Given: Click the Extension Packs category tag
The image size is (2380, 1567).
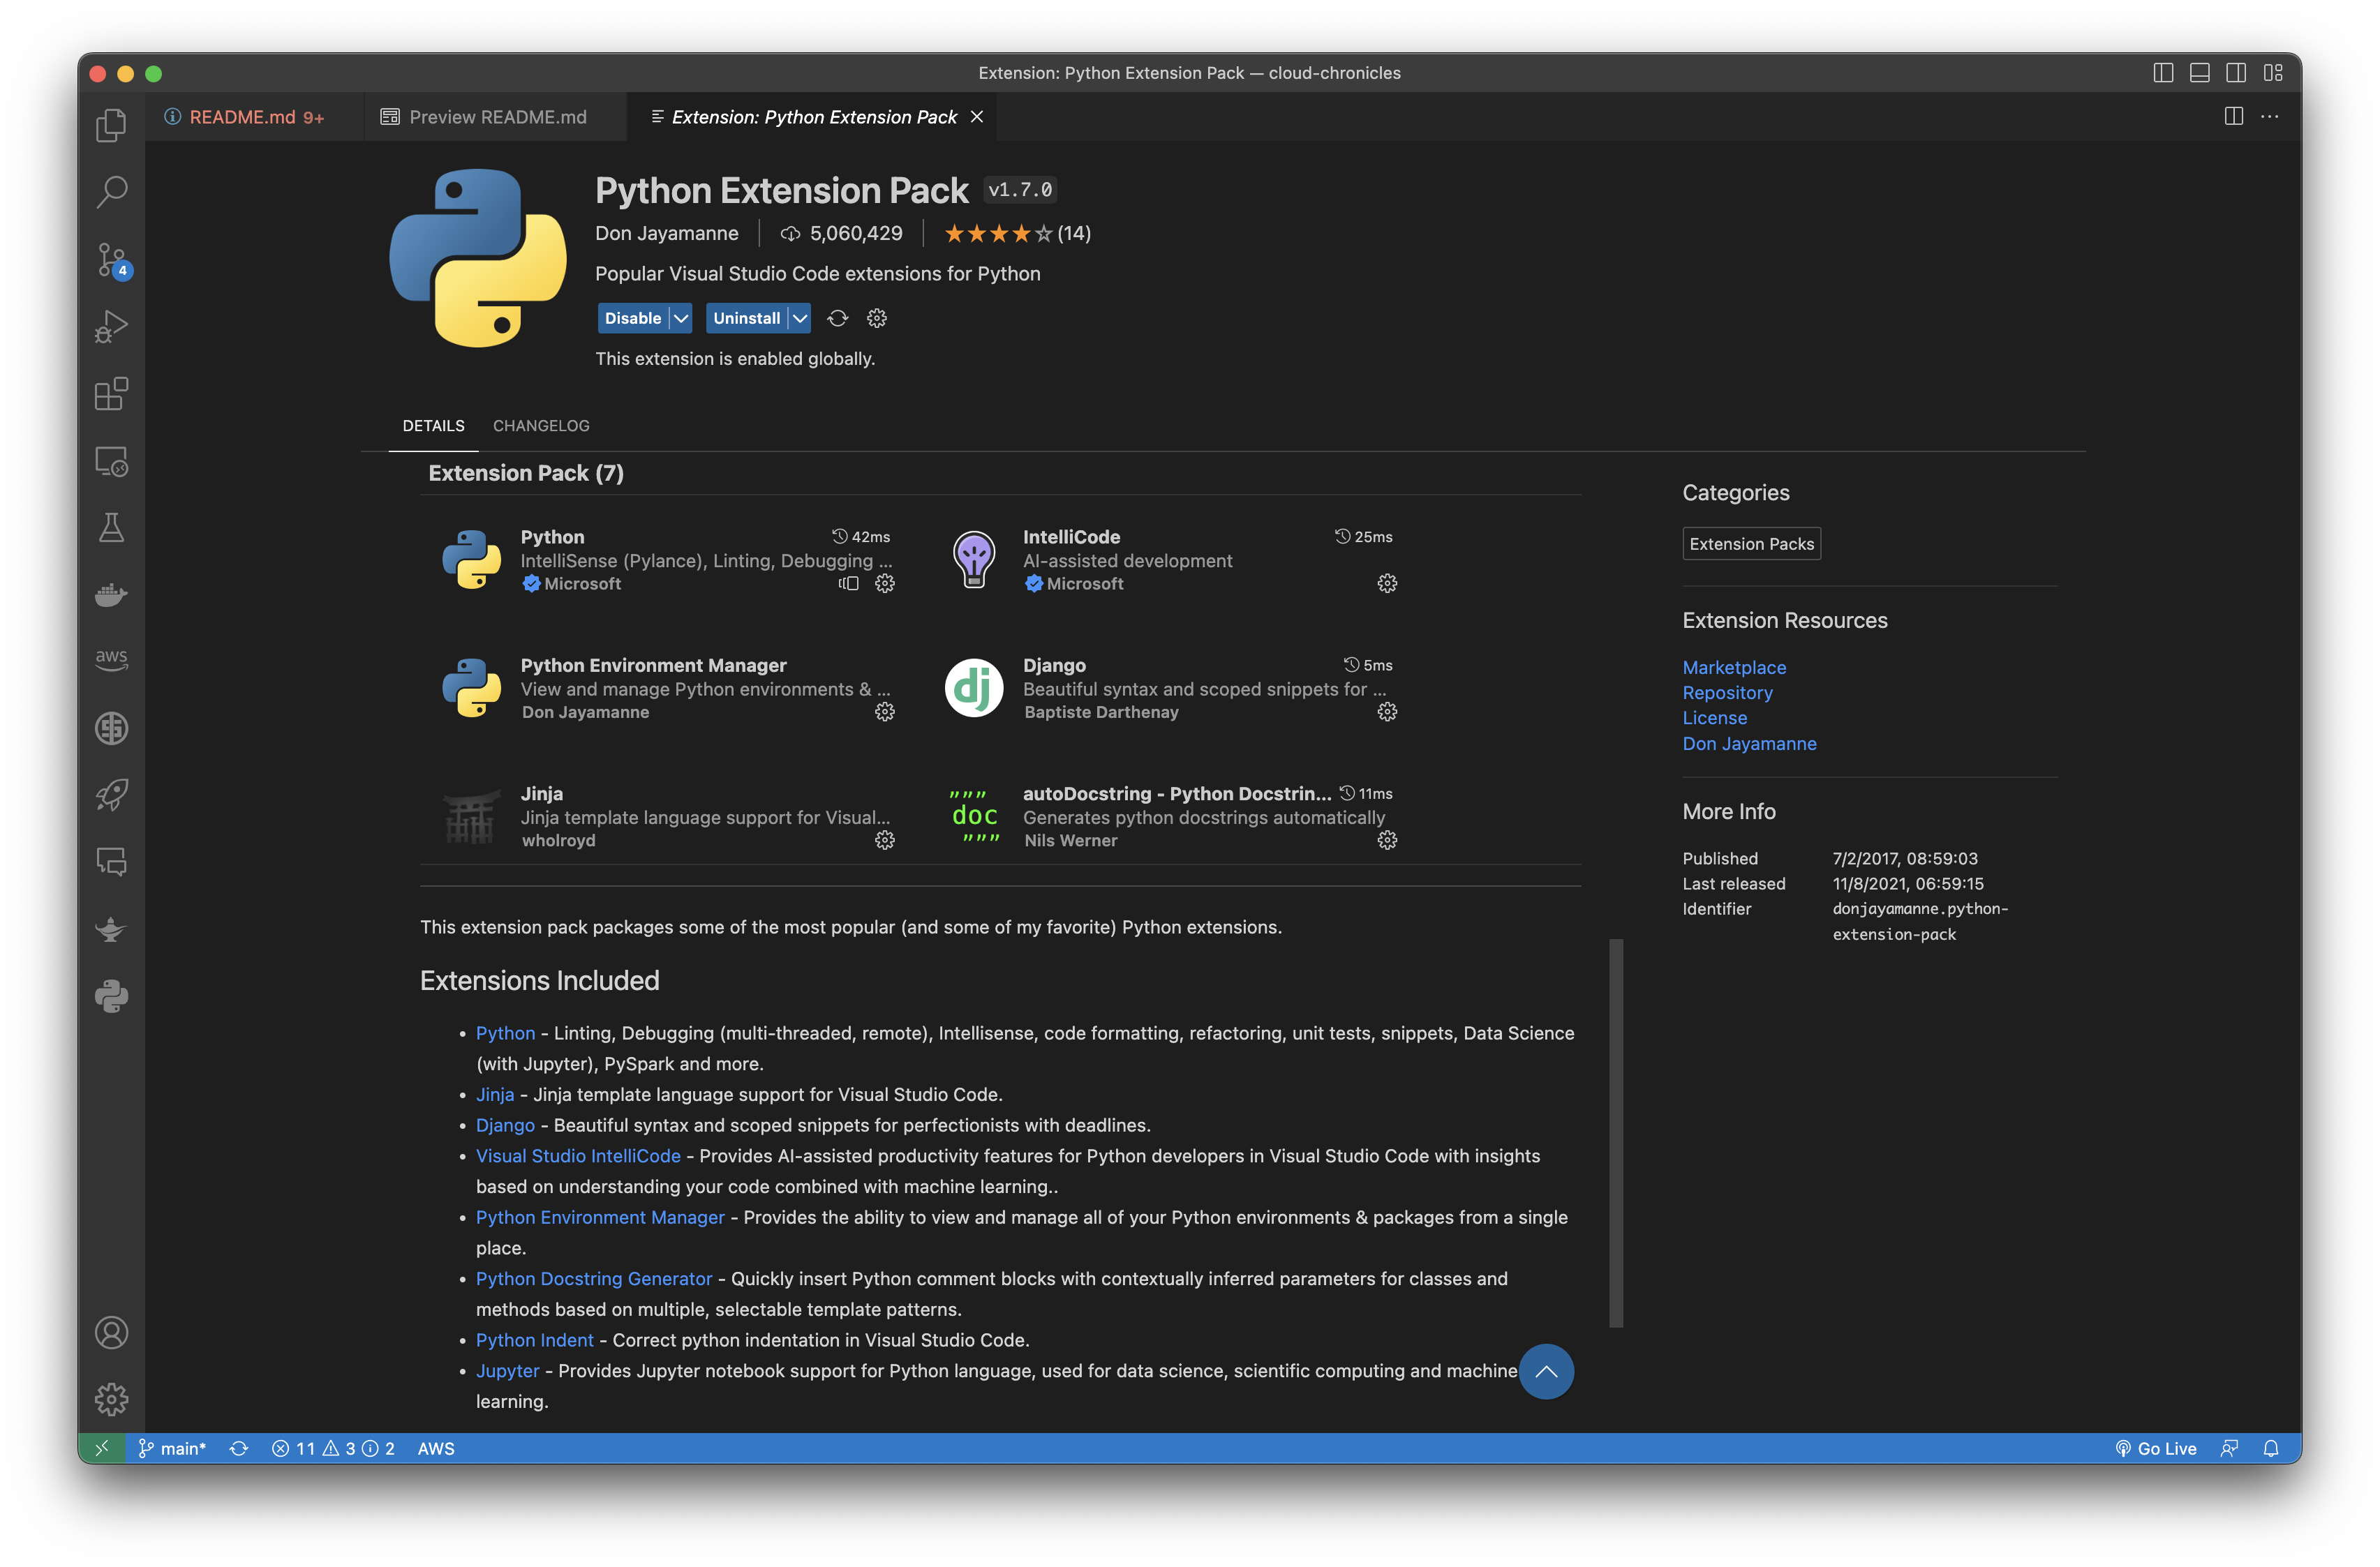Looking at the screenshot, I should [x=1751, y=543].
